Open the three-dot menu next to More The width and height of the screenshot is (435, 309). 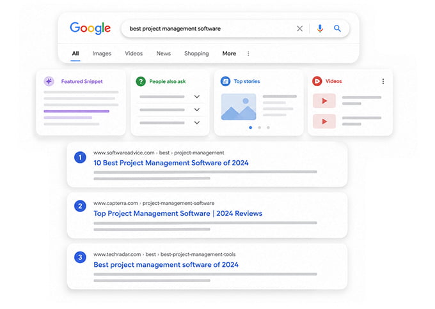248,54
